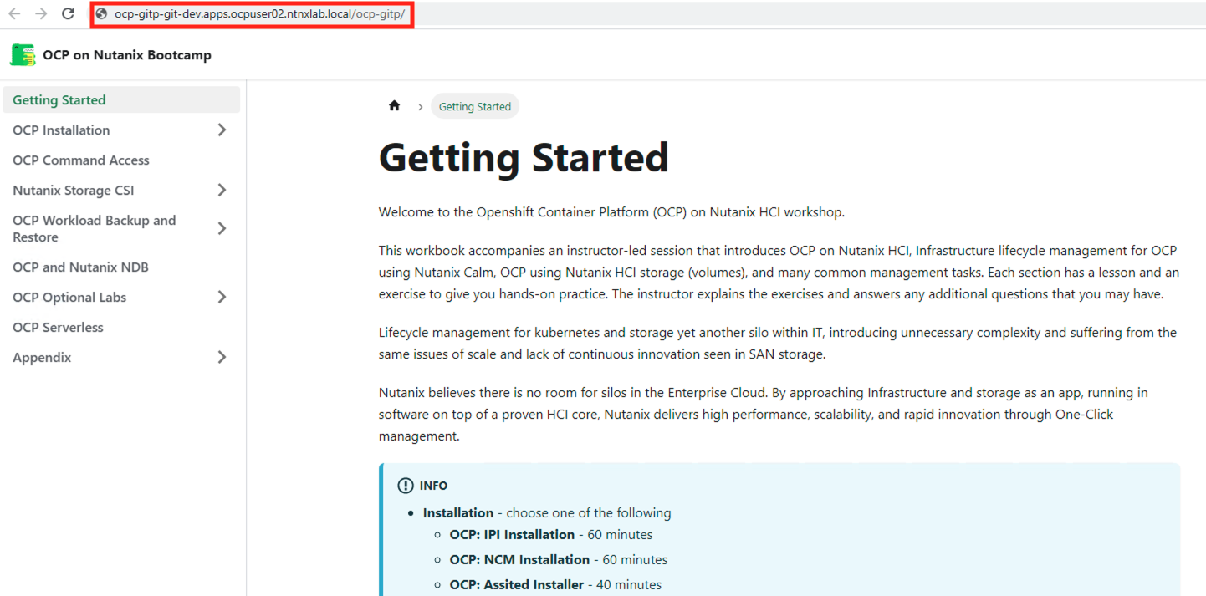Open OCP and Nutanix NDB page

click(x=80, y=267)
